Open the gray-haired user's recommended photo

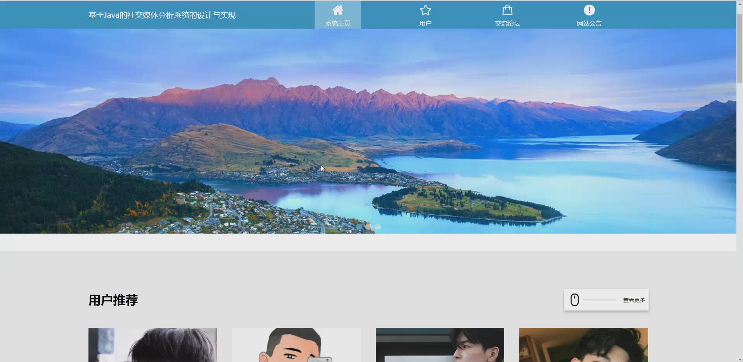coord(152,345)
